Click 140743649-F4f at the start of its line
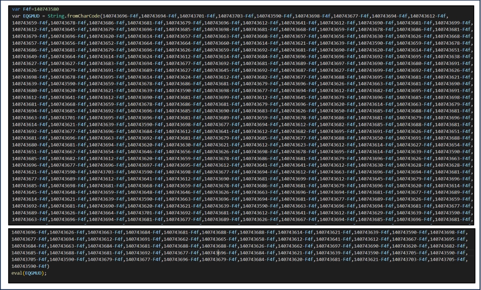Screen dimensions: 481x290 30,56
